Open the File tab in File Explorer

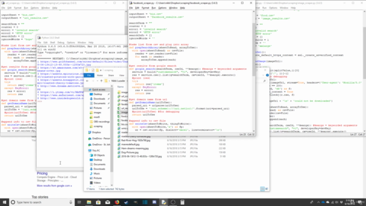pos(89,75)
